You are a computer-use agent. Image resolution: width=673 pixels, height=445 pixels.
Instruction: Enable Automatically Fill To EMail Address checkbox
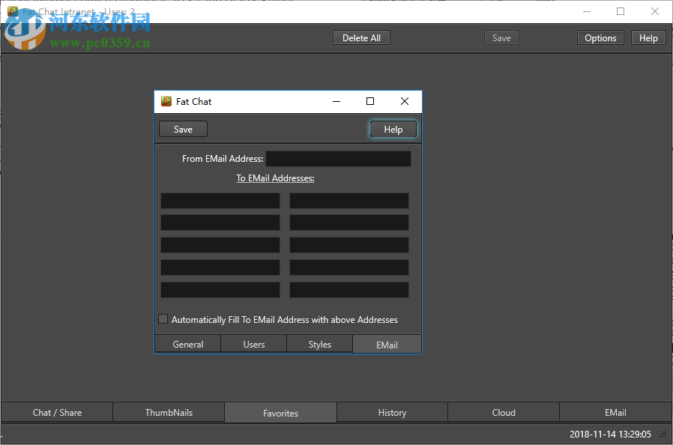pyautogui.click(x=163, y=319)
